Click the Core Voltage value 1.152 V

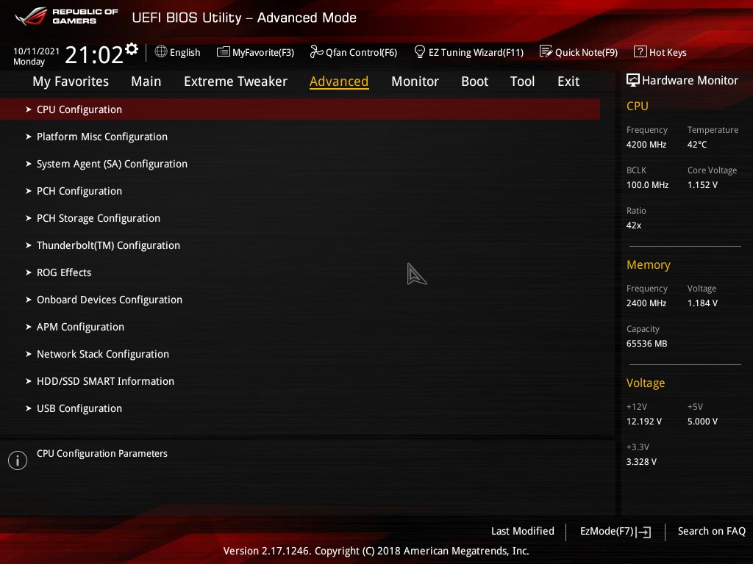pyautogui.click(x=702, y=184)
